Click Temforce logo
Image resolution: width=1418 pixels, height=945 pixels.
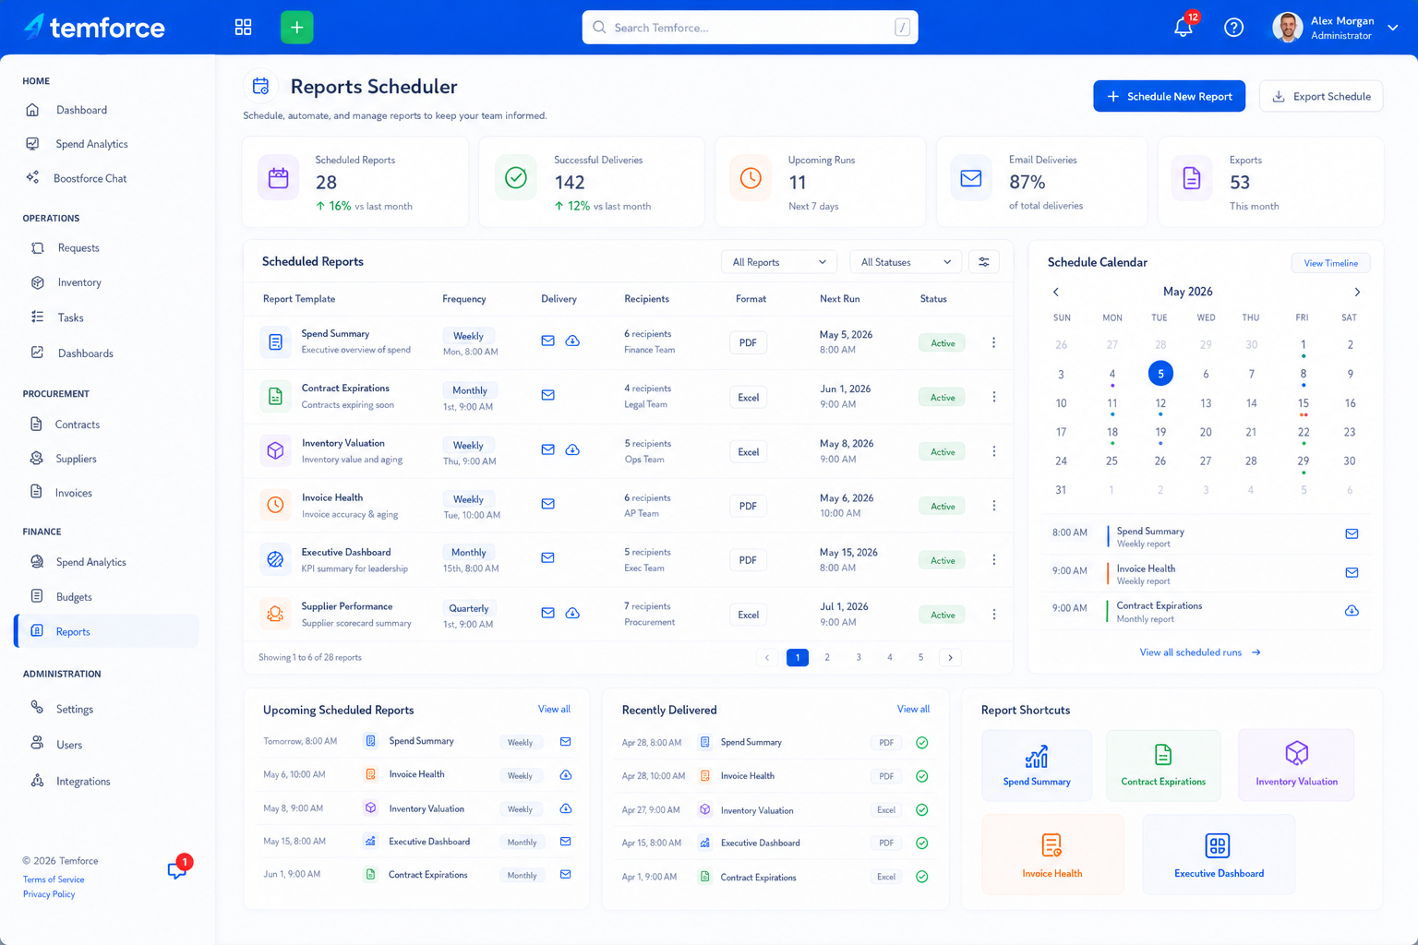pos(94,28)
